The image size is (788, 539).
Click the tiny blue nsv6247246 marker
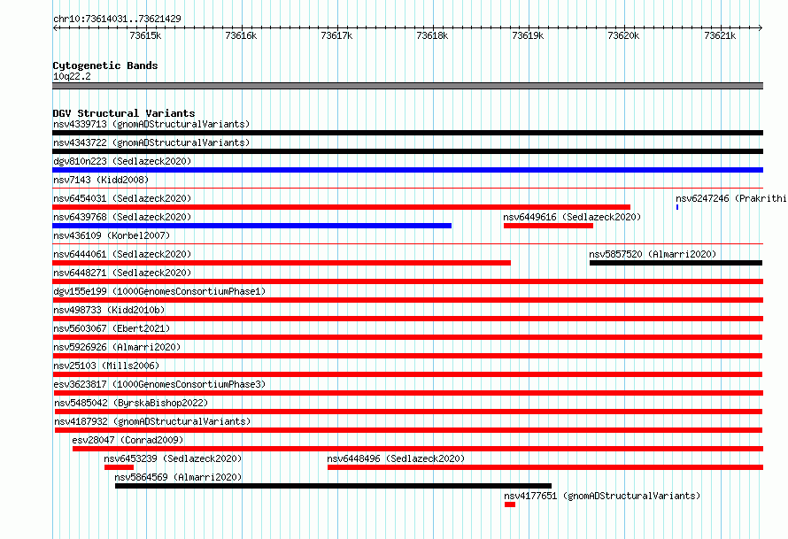click(677, 207)
